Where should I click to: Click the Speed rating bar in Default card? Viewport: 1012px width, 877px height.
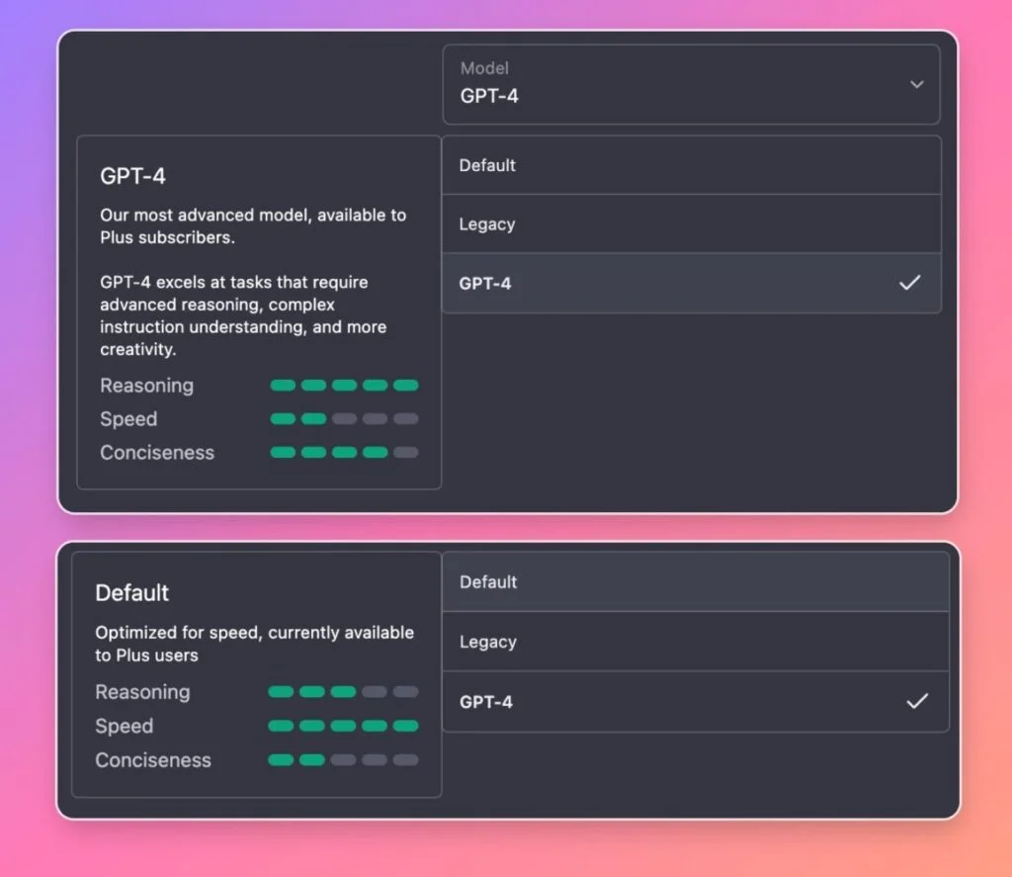click(x=343, y=726)
